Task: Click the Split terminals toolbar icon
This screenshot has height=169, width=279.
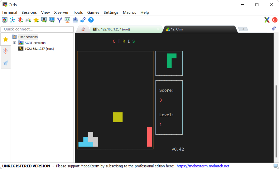Action: (52, 20)
